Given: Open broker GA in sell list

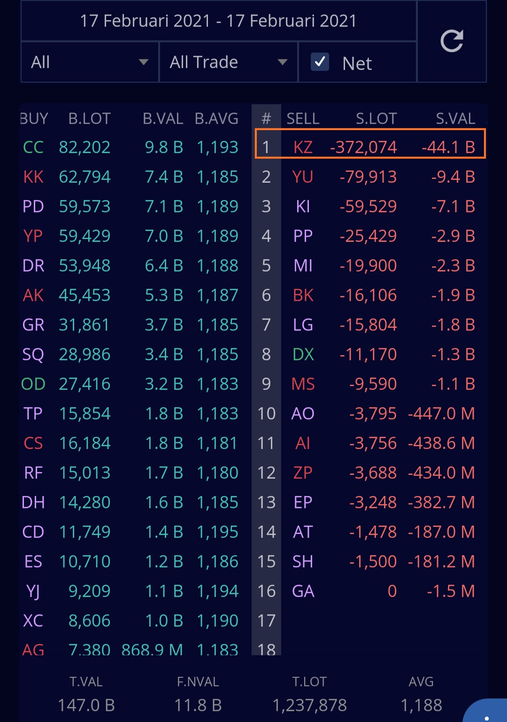Looking at the screenshot, I should [303, 591].
